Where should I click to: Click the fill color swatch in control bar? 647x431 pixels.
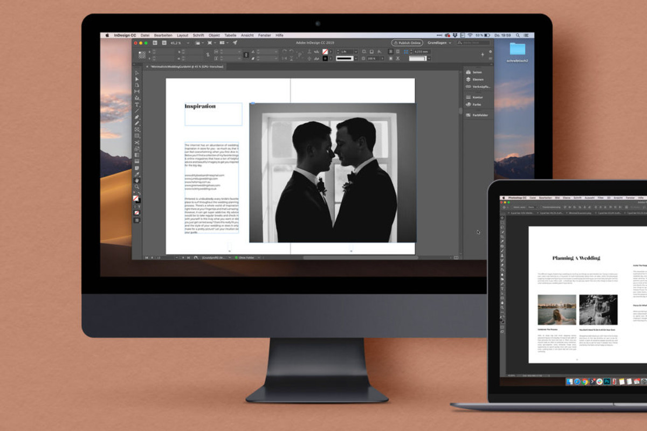pos(325,52)
